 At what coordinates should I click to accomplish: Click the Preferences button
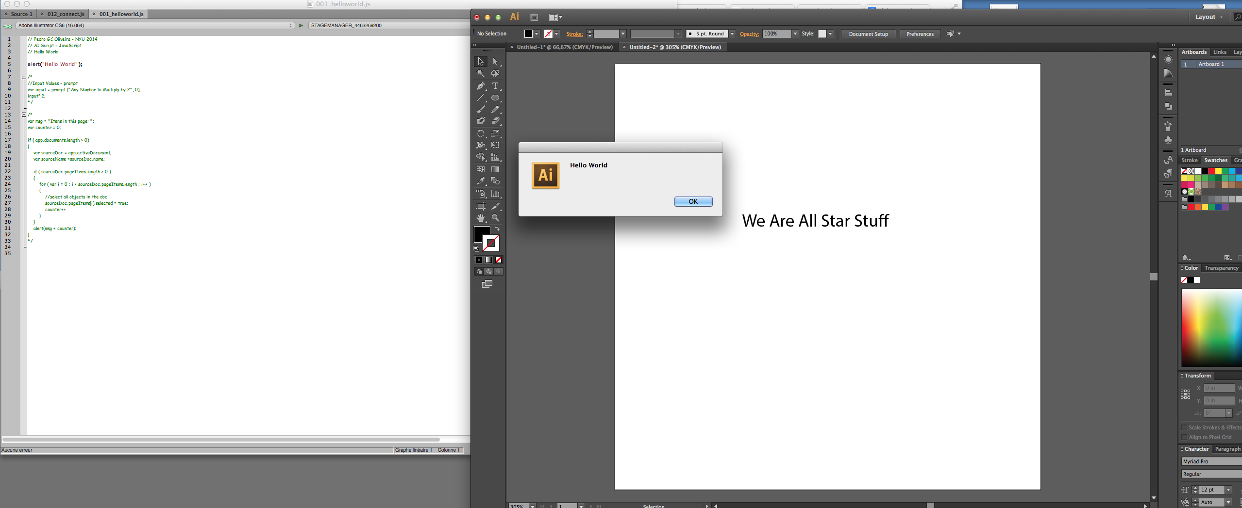pos(920,34)
